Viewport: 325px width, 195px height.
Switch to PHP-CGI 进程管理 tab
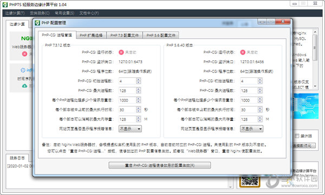click(57, 35)
